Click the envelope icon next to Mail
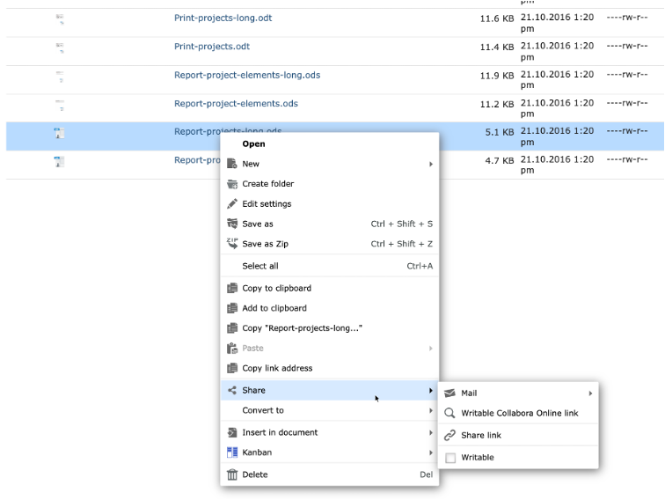 (x=449, y=393)
